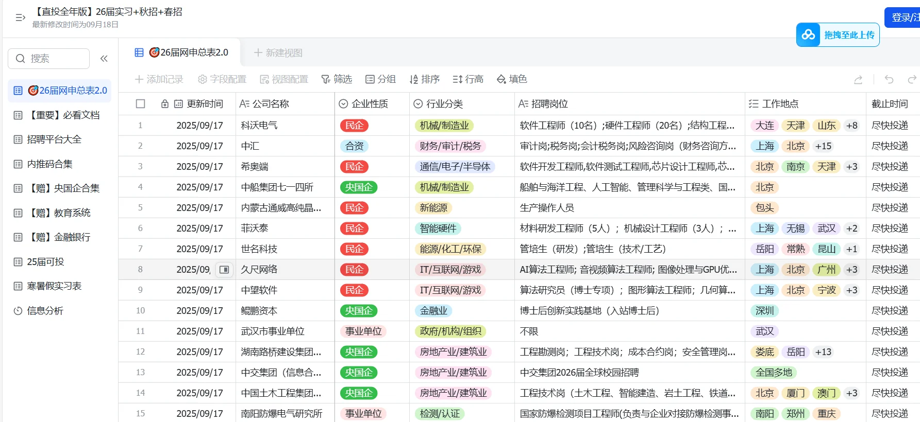
Task: Click the +13 badge in 湖南路桥 row
Action: pos(823,352)
